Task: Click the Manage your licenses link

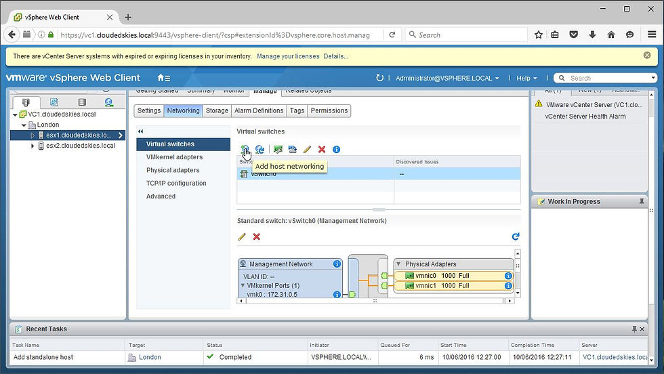Action: pyautogui.click(x=288, y=56)
